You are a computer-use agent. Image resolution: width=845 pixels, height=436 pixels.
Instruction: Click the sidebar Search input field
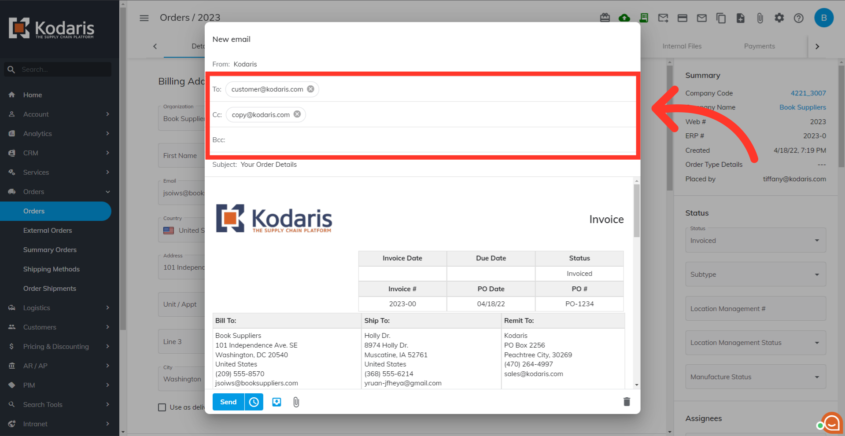coord(58,70)
